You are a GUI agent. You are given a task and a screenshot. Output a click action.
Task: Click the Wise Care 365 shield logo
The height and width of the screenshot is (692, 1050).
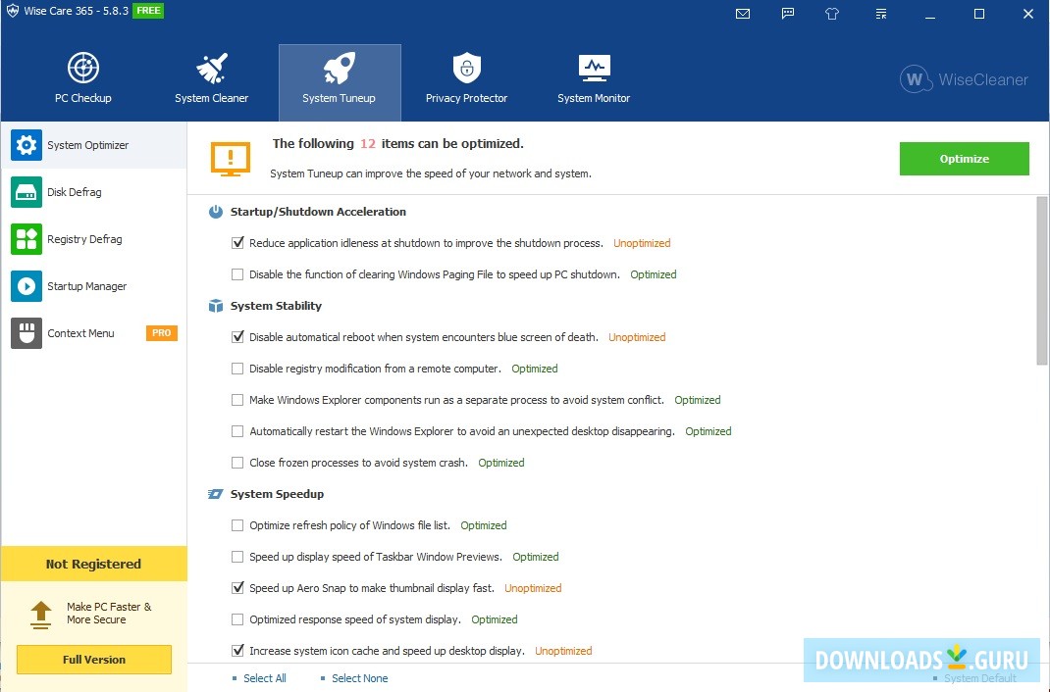(x=12, y=12)
